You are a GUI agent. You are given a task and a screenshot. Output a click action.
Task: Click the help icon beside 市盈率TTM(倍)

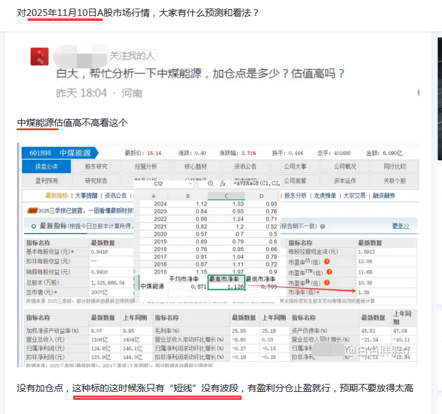(x=329, y=271)
